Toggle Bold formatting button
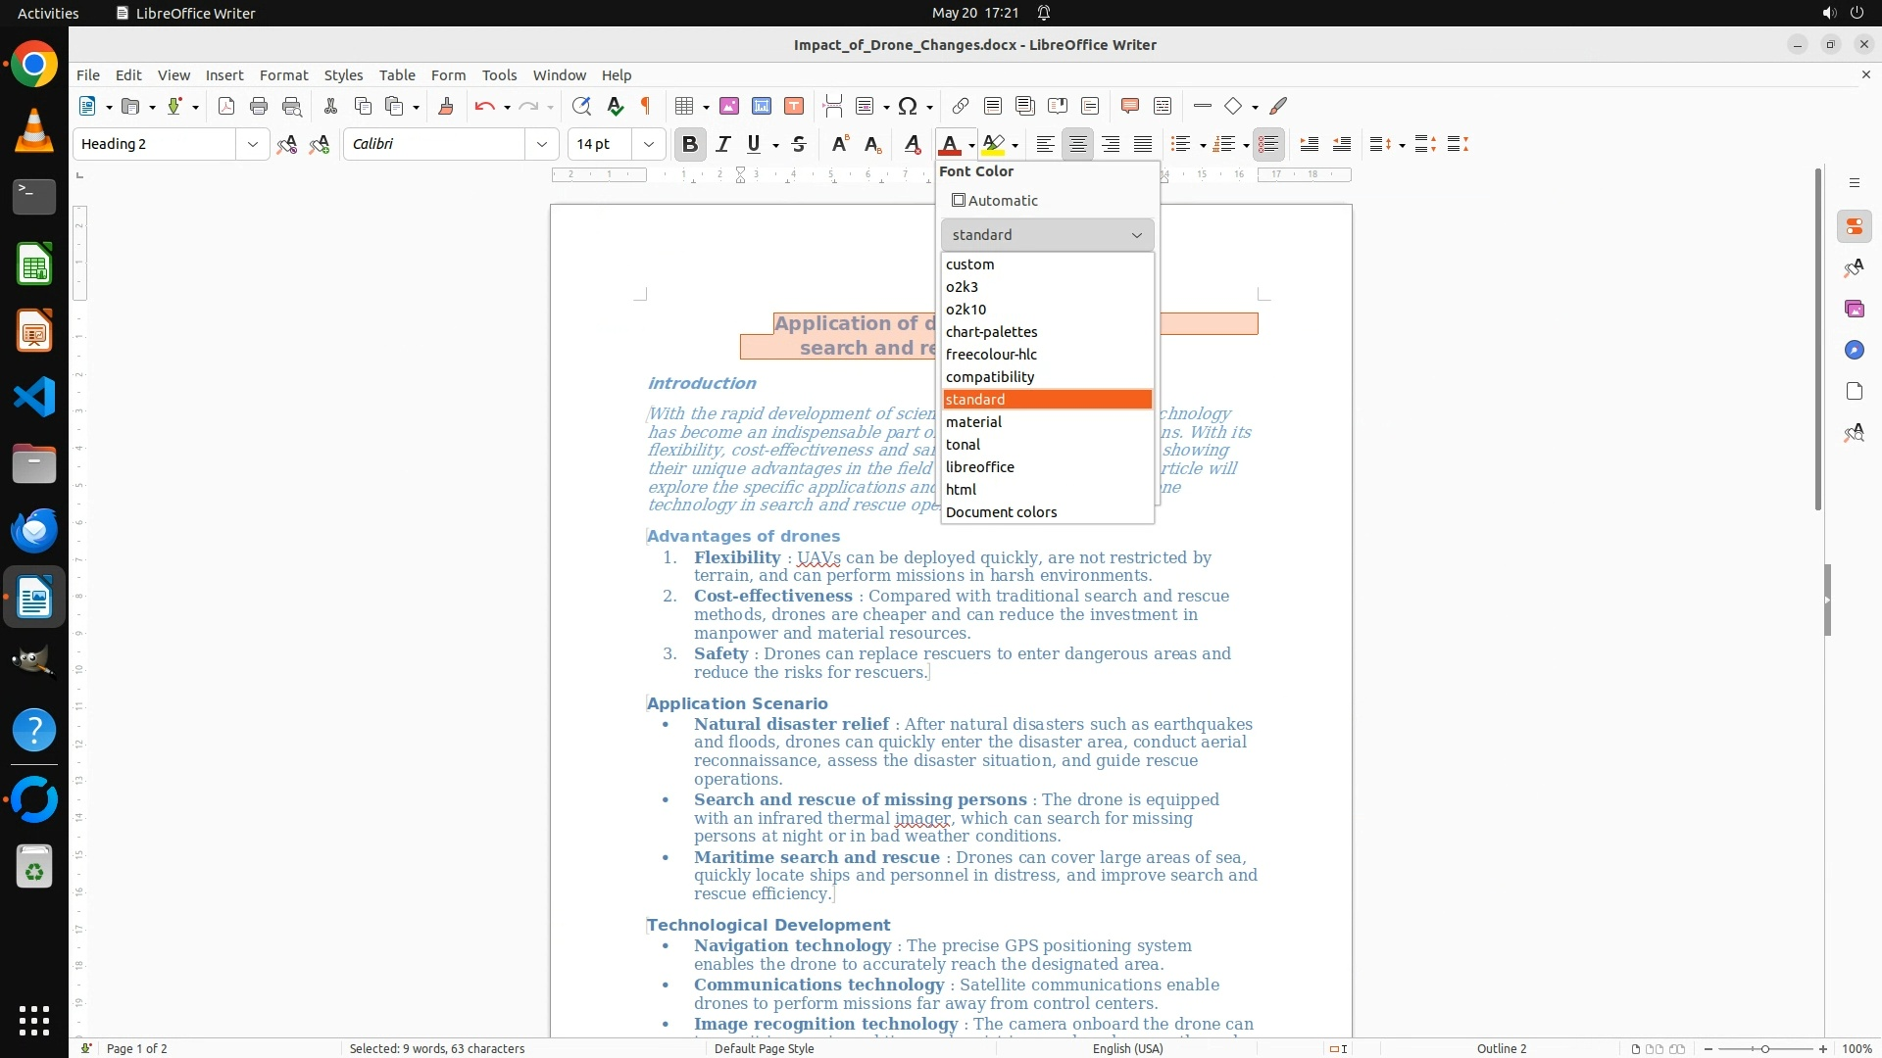This screenshot has height=1058, width=1882. [690, 144]
